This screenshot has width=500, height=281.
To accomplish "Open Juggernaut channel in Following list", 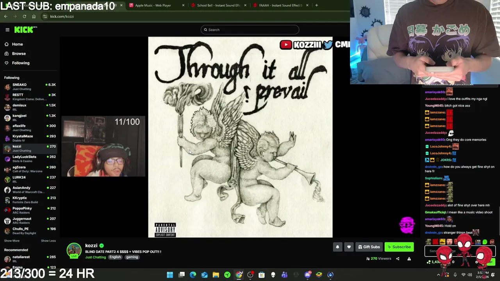I will click(x=30, y=221).
